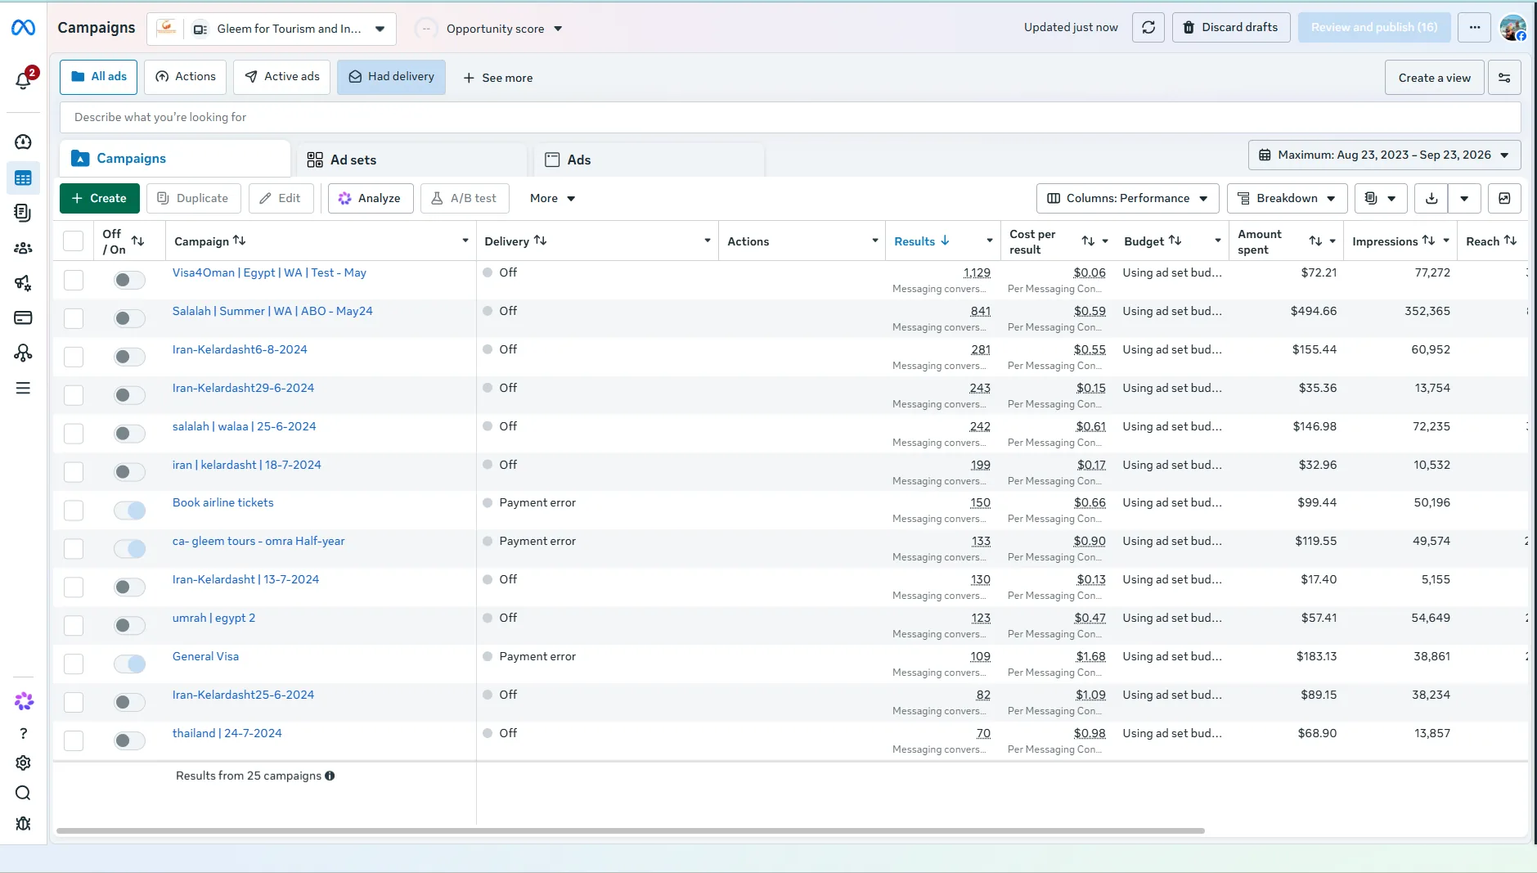1537x873 pixels.
Task: Open notifications bell with badge
Action: (24, 79)
